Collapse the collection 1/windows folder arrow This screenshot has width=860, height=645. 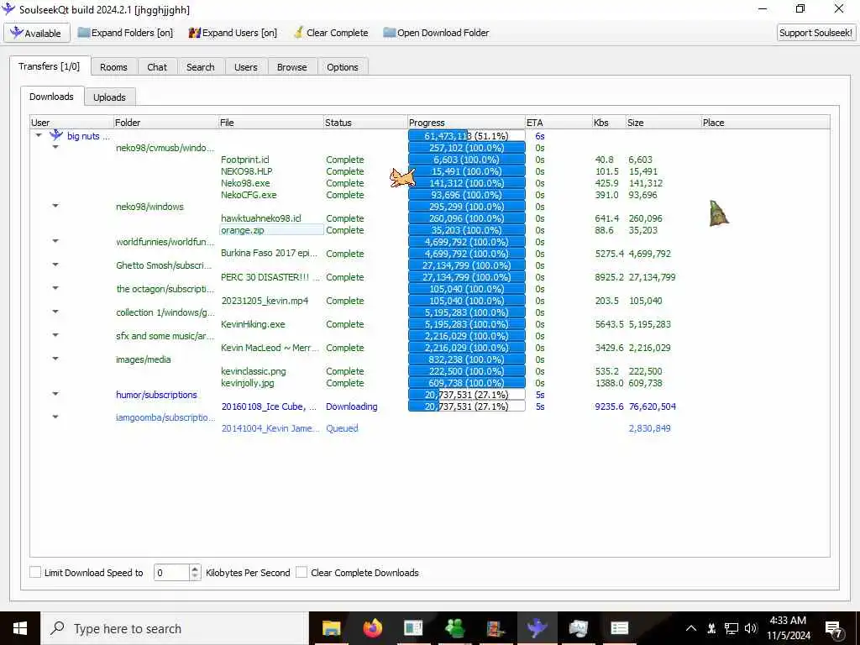(55, 312)
